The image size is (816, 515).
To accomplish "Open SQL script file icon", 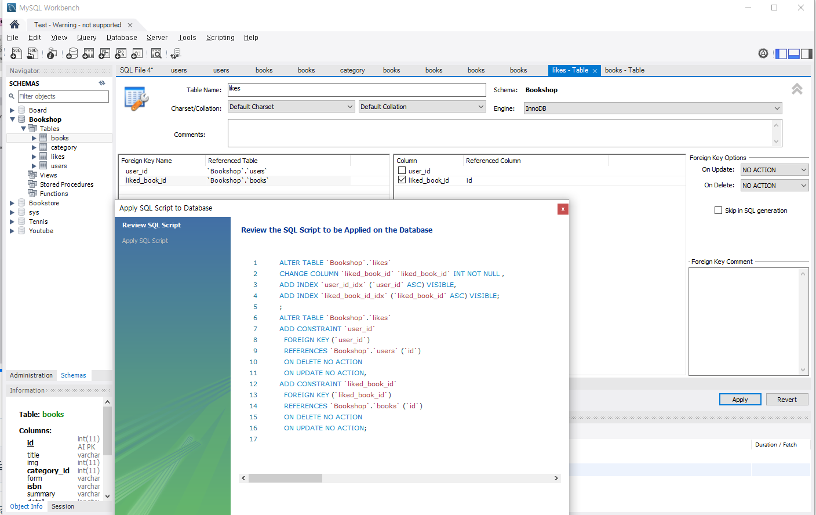I will coord(33,53).
